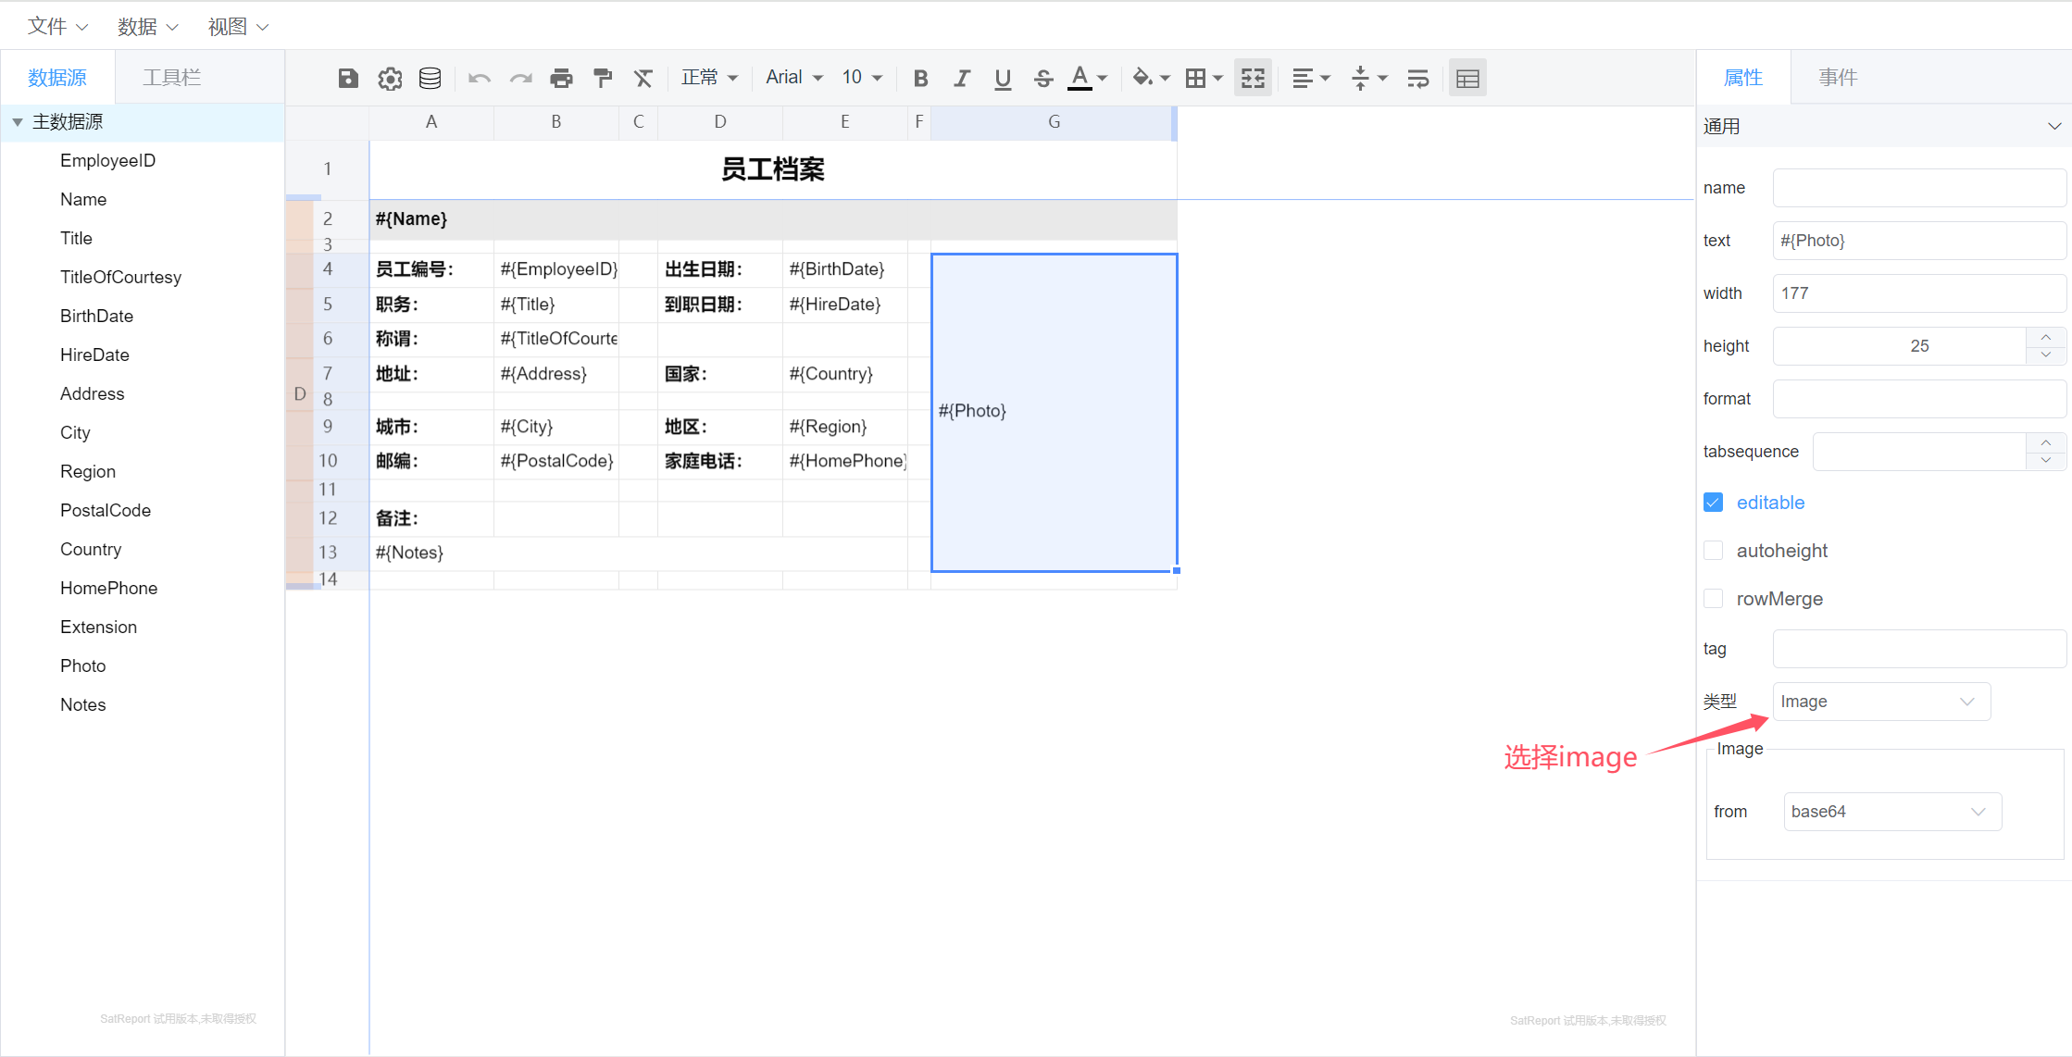Open the 类型 Image dropdown
The width and height of the screenshot is (2072, 1057).
pos(1881,702)
